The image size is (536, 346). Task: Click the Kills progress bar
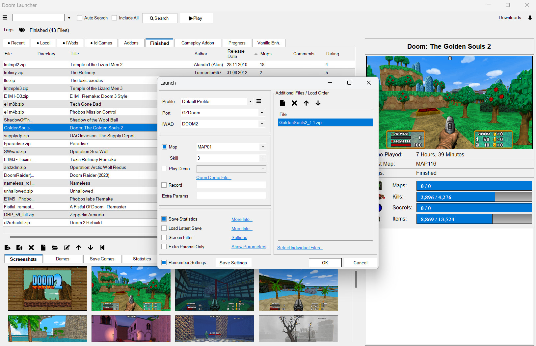pos(474,197)
